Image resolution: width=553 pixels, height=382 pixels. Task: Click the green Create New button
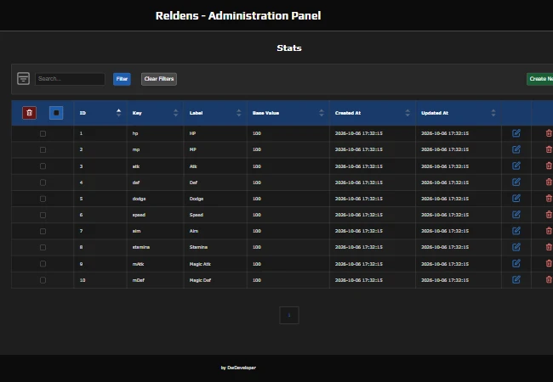[x=540, y=79]
